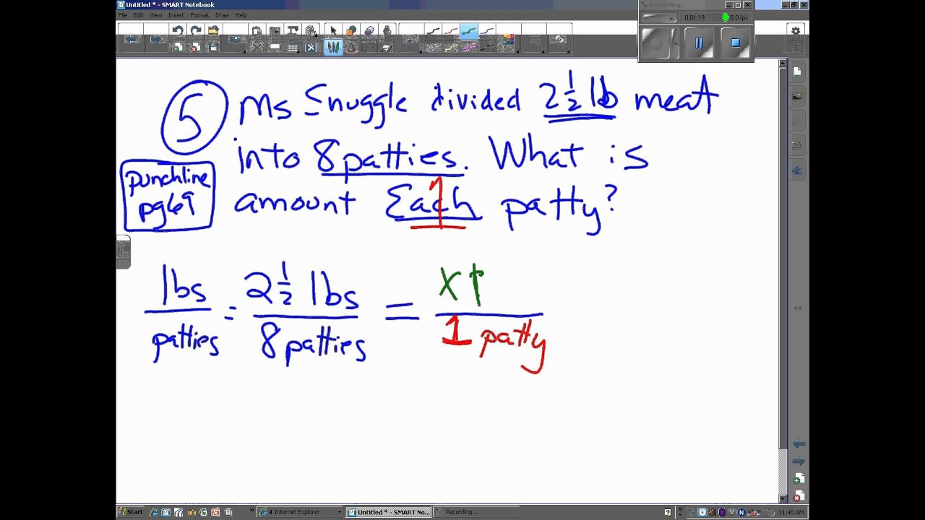Open the Attachments side tab

(x=797, y=121)
